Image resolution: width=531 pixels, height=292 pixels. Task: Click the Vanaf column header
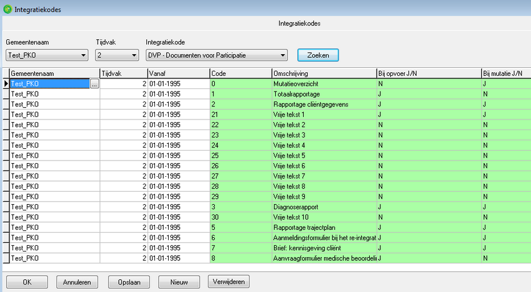tap(179, 73)
